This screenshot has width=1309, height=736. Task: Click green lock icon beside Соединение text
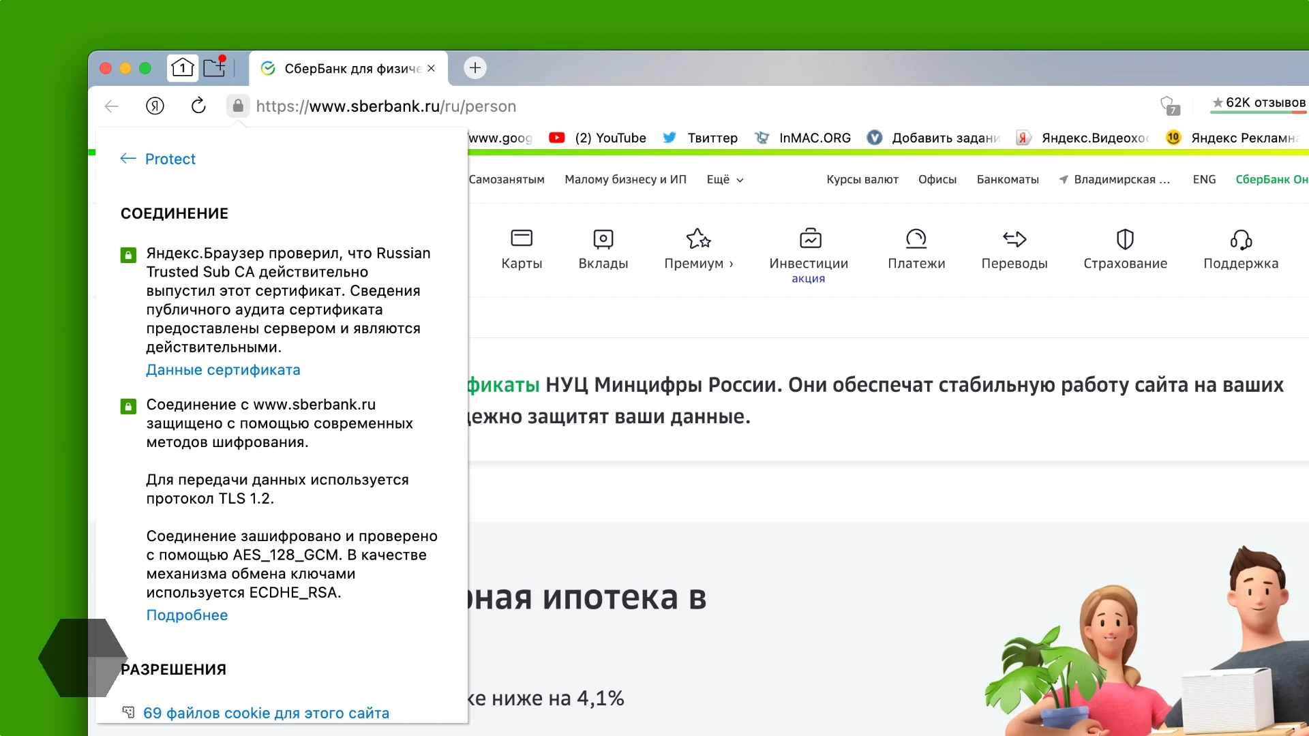pos(128,407)
